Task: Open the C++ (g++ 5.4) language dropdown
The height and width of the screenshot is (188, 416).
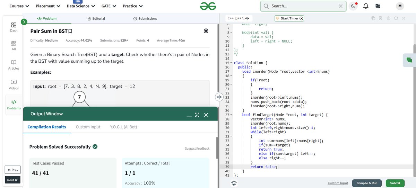Action: tap(239, 18)
